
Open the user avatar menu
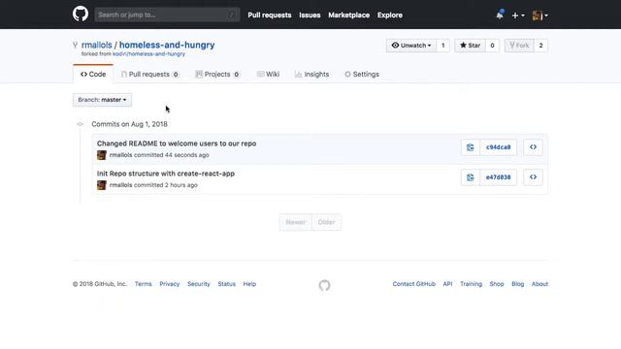540,16
